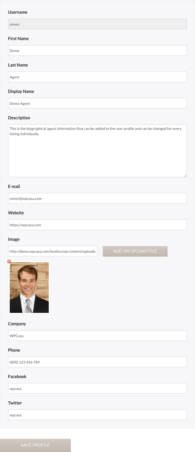Click the Twitter handle field
Screen dimensions: 195x452
[97, 415]
